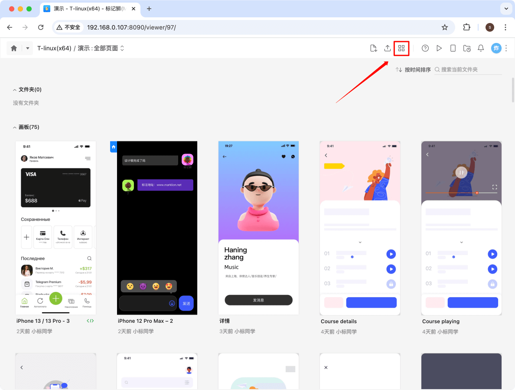Open notifications via the bell icon
515x390 pixels.
coord(481,48)
